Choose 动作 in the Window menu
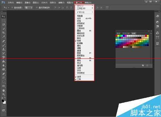This screenshot has width=161, height=117. (84, 18)
